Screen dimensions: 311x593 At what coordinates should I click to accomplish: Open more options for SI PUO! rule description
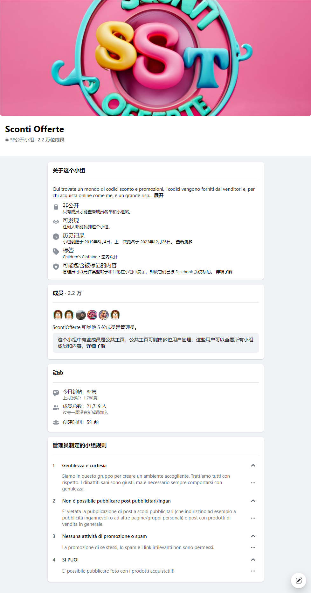[x=253, y=571]
